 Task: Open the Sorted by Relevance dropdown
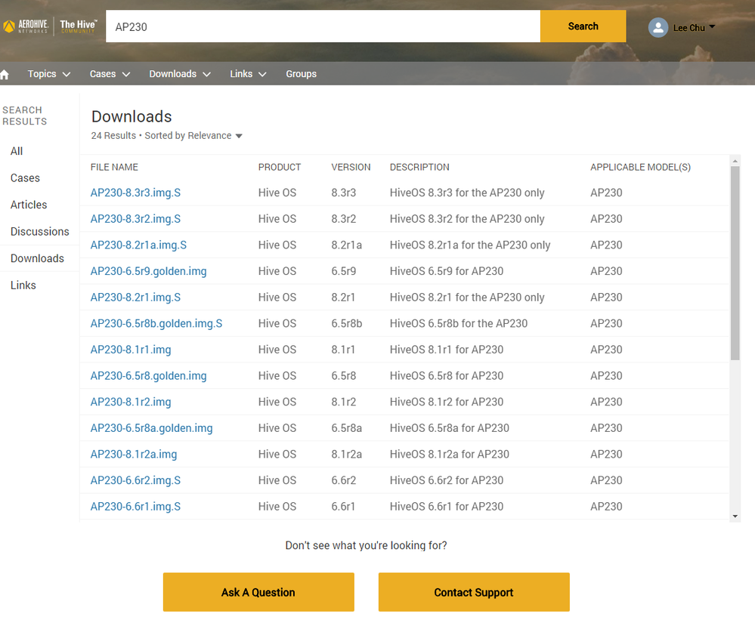193,136
